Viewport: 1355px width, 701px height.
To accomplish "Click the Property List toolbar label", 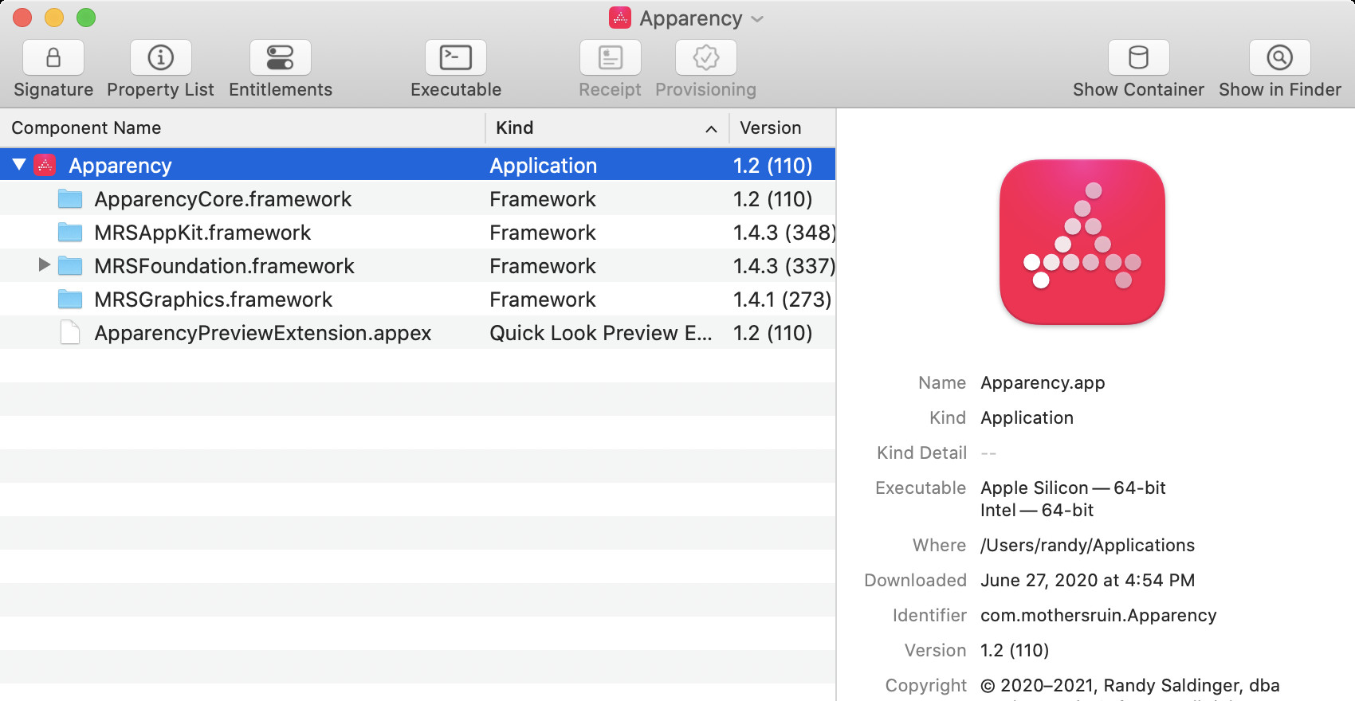I will coord(160,90).
